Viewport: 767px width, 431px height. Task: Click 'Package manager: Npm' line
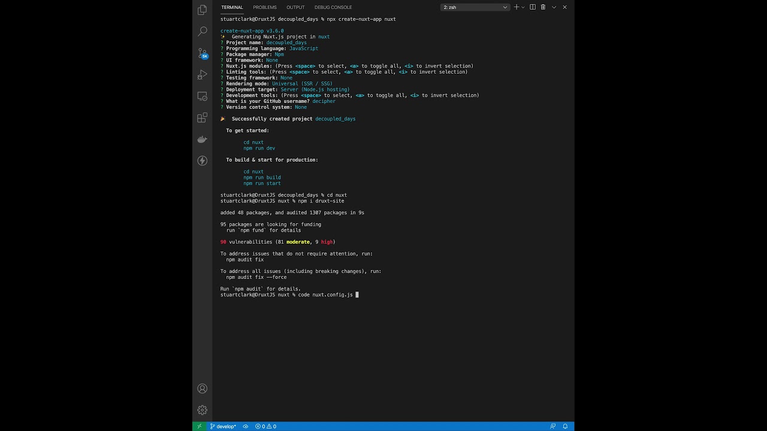click(252, 54)
